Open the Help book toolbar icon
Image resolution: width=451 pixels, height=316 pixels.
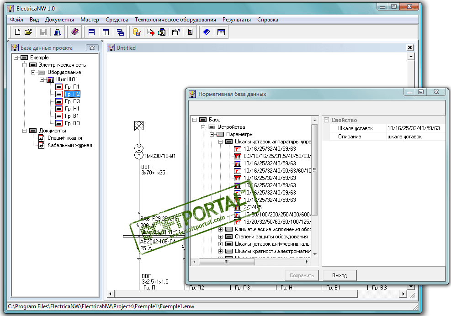click(x=75, y=32)
